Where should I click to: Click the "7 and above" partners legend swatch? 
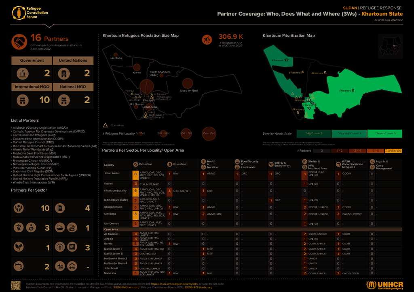[393, 151]
